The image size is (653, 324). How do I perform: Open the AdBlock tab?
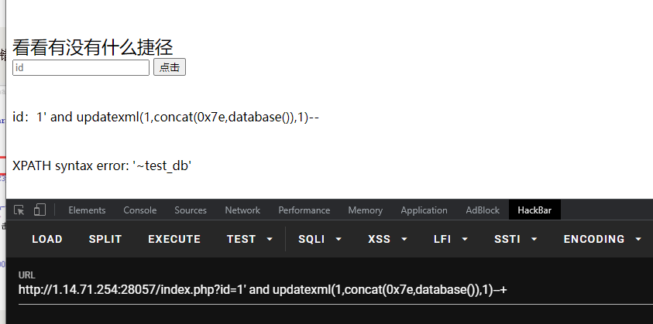pyautogui.click(x=483, y=210)
